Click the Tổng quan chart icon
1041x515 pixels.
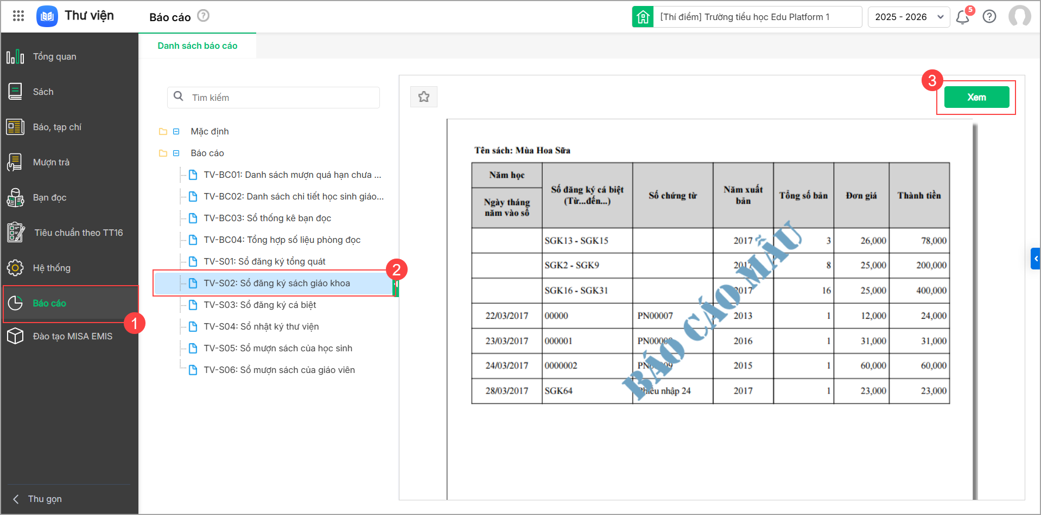[x=15, y=56]
